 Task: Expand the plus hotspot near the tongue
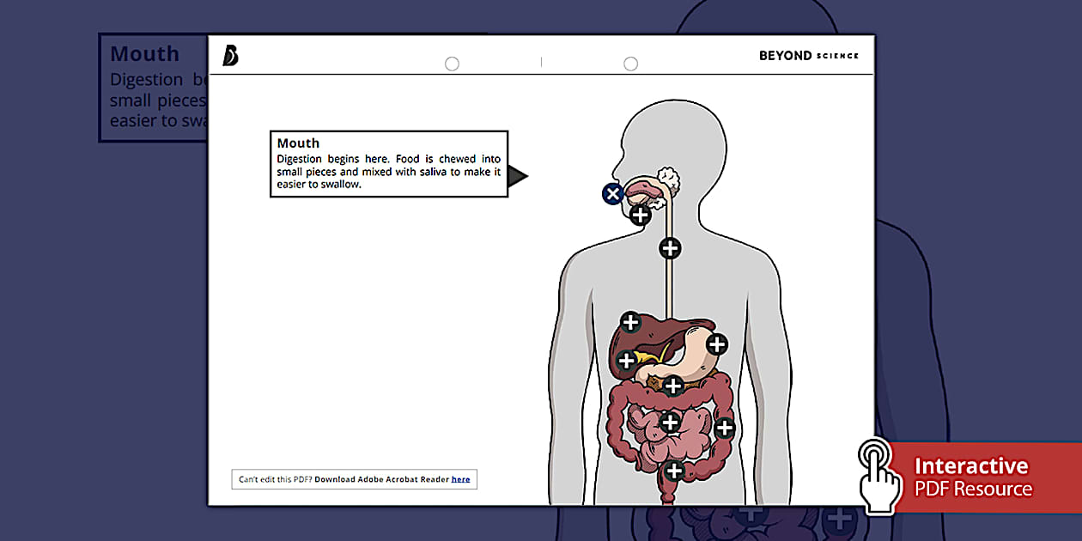tap(640, 215)
